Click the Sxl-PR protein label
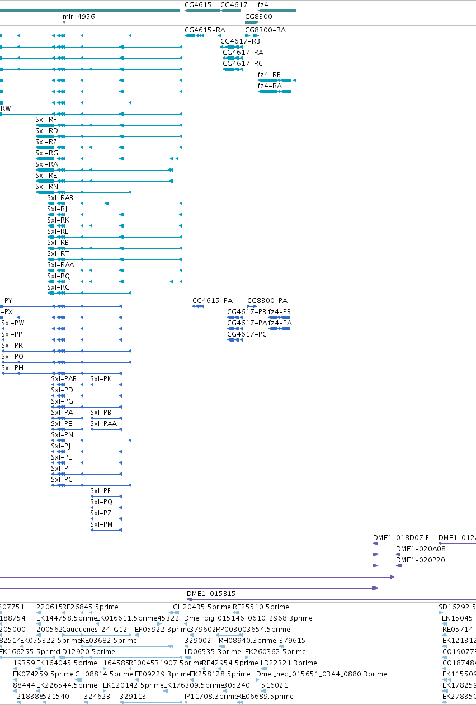Screen dimensions: 476x705 point(12,346)
